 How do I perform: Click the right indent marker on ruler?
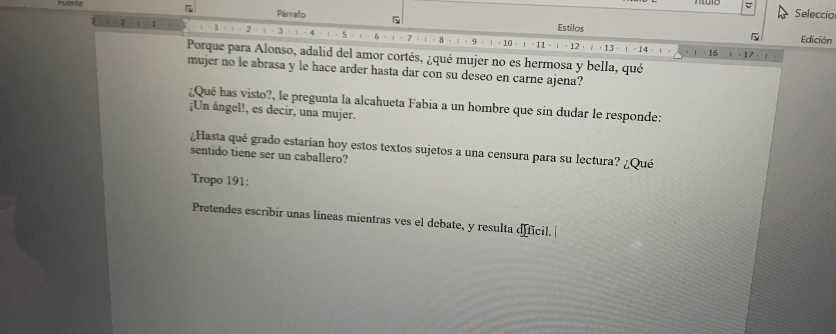pyautogui.click(x=678, y=55)
